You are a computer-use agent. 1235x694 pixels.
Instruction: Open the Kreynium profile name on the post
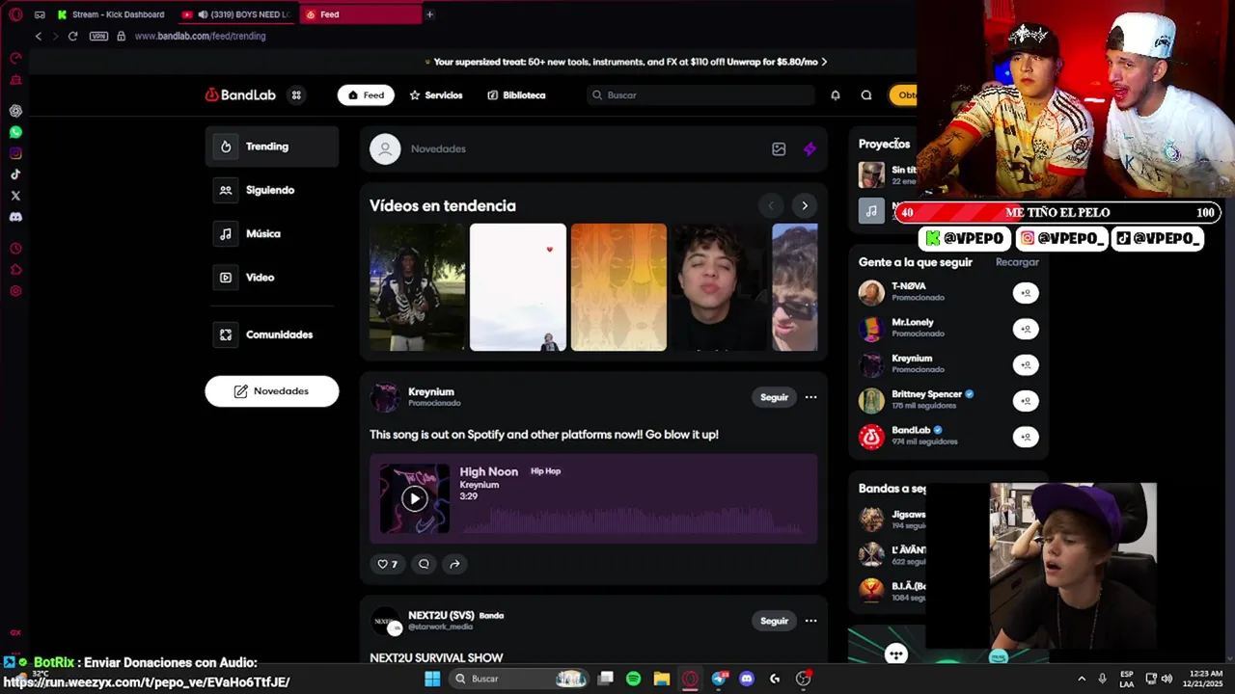pyautogui.click(x=431, y=392)
